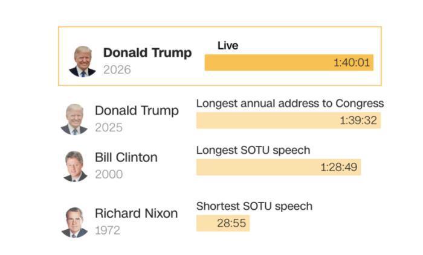Open the Bill Clinton name link
423x255 pixels.
[x=126, y=157]
